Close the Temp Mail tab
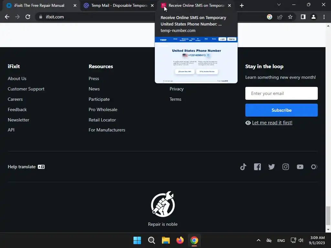 (x=152, y=5)
